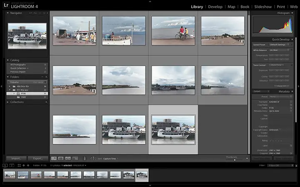Switch to Grid view in the toolbar
This screenshot has width=300, height=187.
pyautogui.click(x=54, y=158)
